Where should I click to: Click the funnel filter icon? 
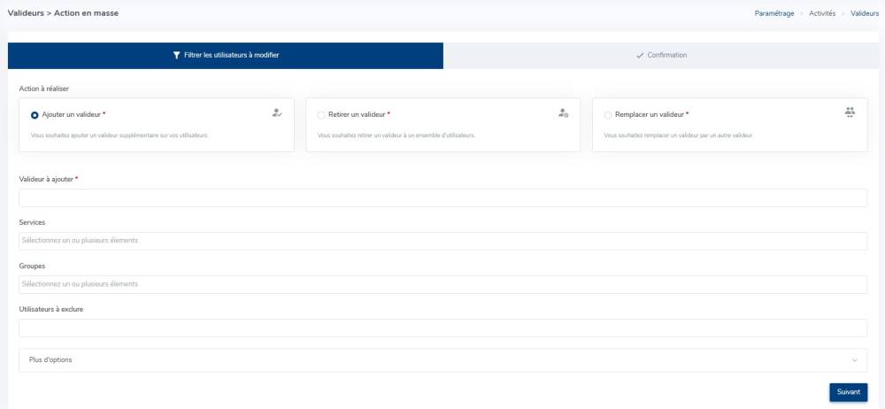coord(176,55)
